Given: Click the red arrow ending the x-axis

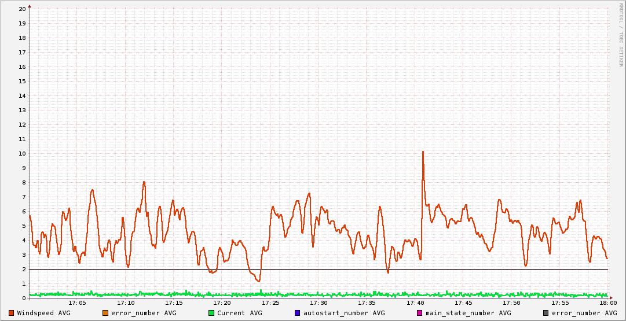Looking at the screenshot, I should click(x=612, y=298).
